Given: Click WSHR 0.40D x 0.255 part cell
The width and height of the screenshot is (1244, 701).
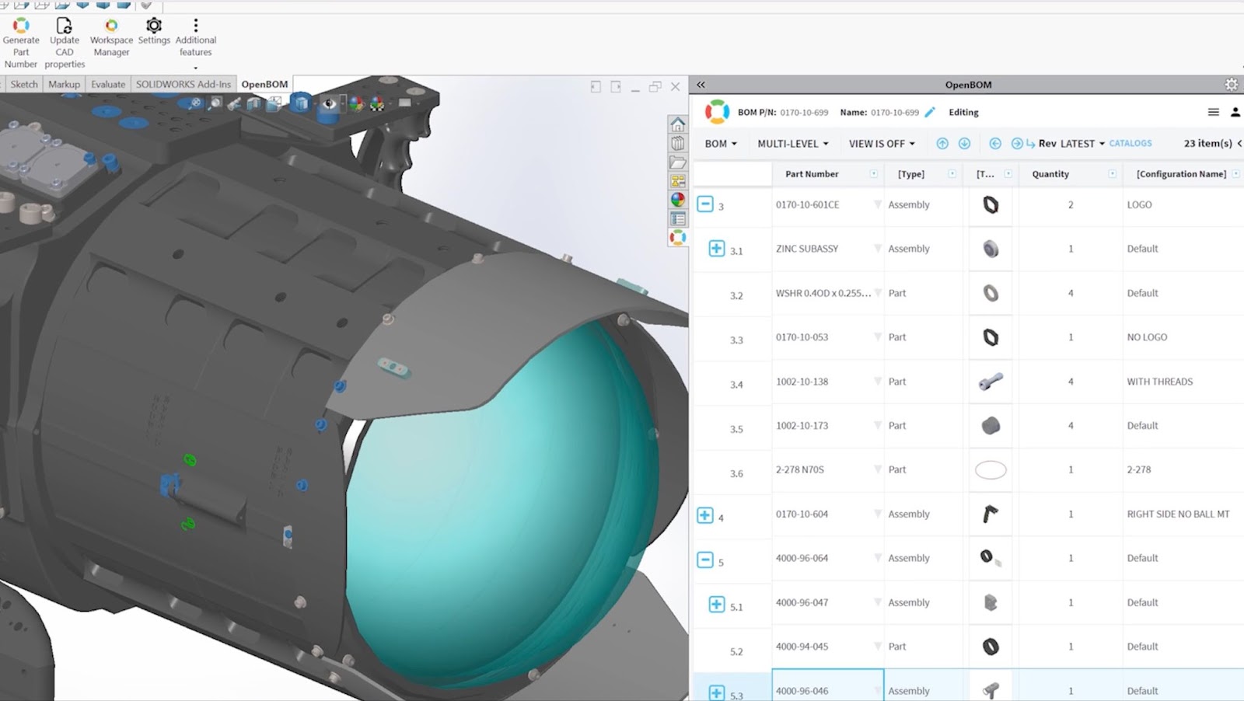Looking at the screenshot, I should point(827,293).
